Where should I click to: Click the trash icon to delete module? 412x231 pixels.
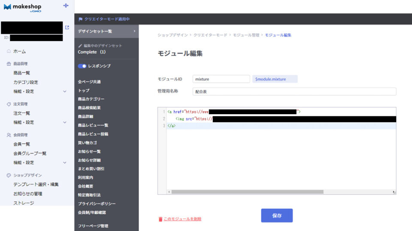click(161, 219)
